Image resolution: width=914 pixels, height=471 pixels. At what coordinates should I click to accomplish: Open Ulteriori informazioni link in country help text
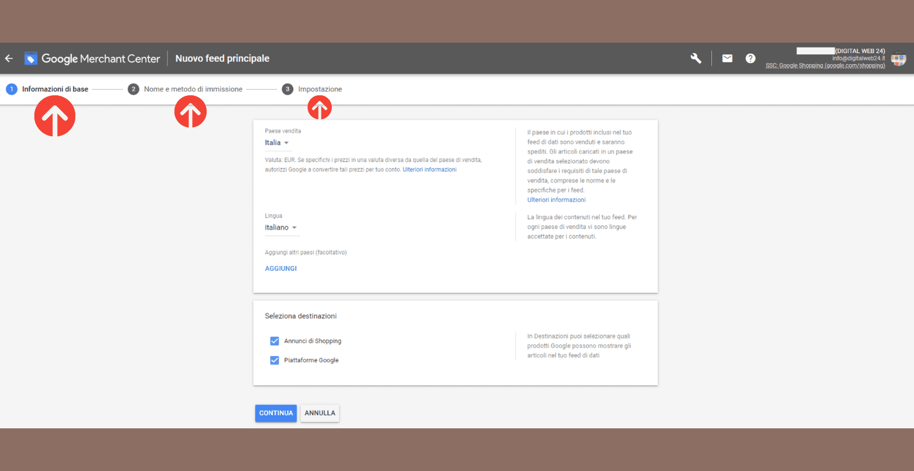click(x=556, y=200)
